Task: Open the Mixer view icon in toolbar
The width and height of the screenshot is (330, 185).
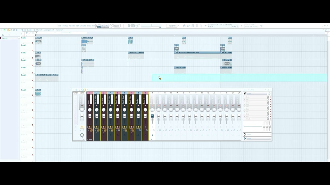Action: [197, 26]
